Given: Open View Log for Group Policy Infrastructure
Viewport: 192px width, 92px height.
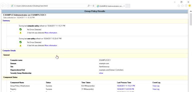Looking at the screenshot, I should (x=156, y=86).
